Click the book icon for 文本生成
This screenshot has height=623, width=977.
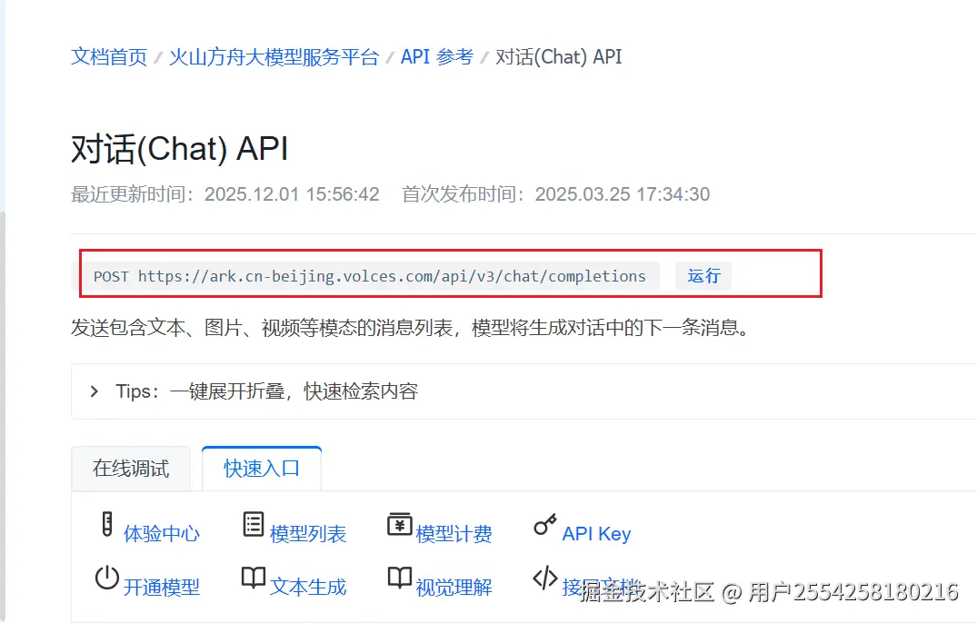point(254,578)
